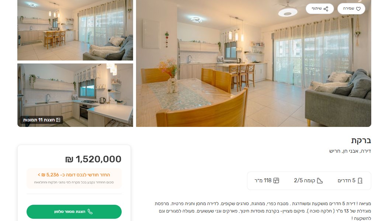Viewport: 379px width, 221px height.
Task: Click the שמירה save button
Action: (x=351, y=9)
